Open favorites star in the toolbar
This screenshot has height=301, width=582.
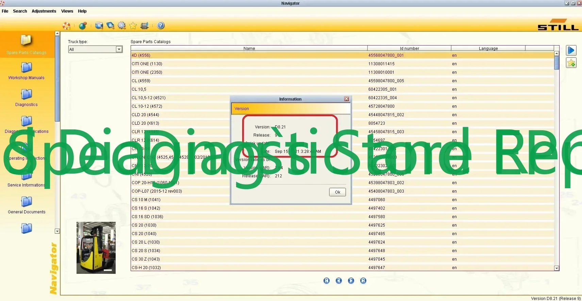tap(133, 25)
